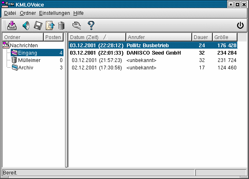Select message from DANISCO Seed GmbH
Viewport: 249px width, 179px height.
(x=153, y=53)
